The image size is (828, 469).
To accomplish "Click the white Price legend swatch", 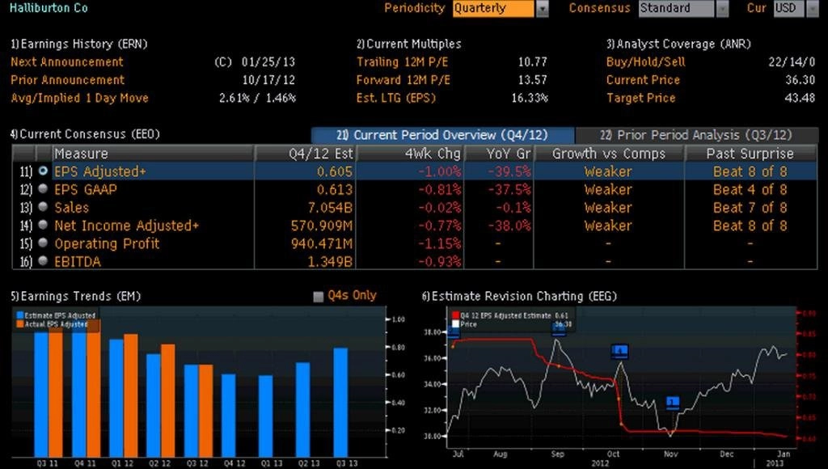I will [x=456, y=323].
